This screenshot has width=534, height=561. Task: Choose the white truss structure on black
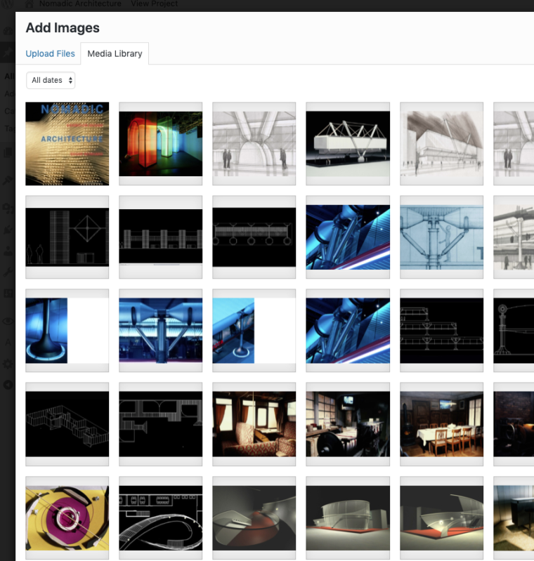348,144
